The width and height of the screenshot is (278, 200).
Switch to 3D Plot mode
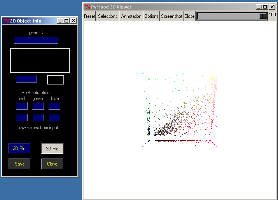[52, 148]
